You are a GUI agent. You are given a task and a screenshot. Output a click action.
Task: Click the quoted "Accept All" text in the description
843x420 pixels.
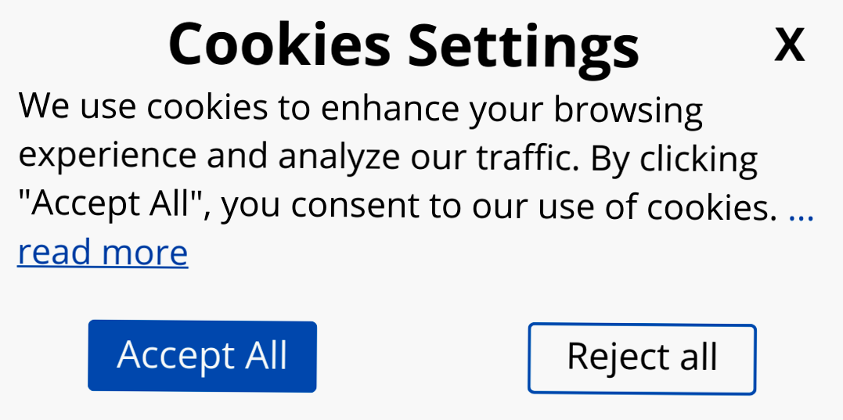[x=105, y=206]
